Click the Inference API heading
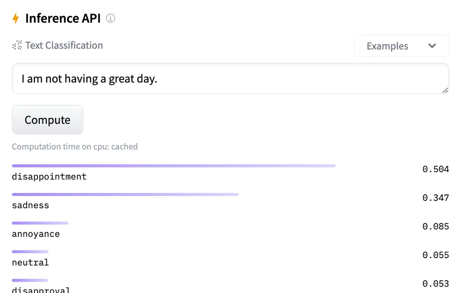 (x=63, y=18)
